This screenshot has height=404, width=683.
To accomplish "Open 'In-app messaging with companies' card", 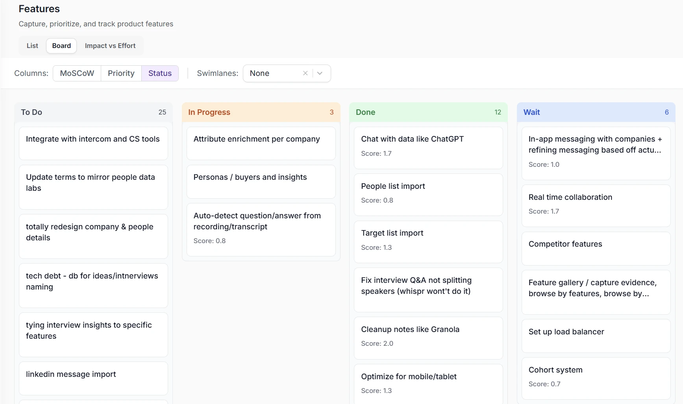I will tap(596, 153).
